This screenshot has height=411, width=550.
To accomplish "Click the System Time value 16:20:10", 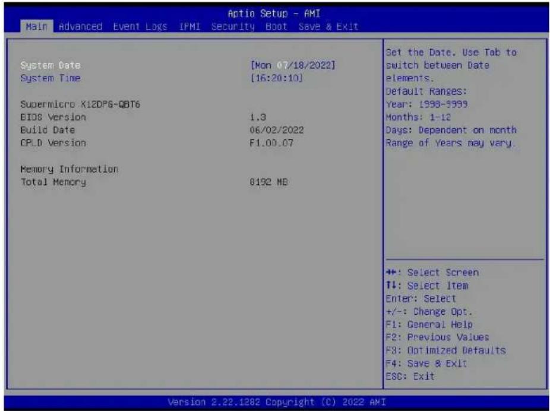I will click(276, 78).
